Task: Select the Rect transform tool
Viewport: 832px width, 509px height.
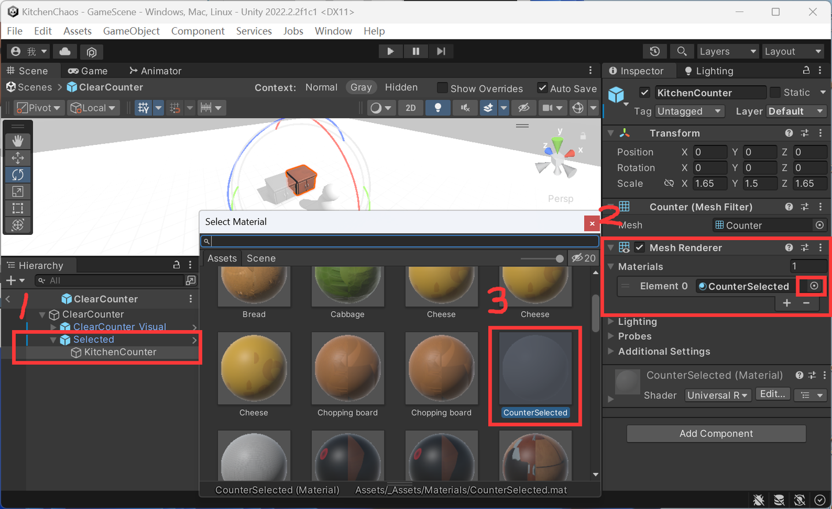Action: tap(17, 208)
